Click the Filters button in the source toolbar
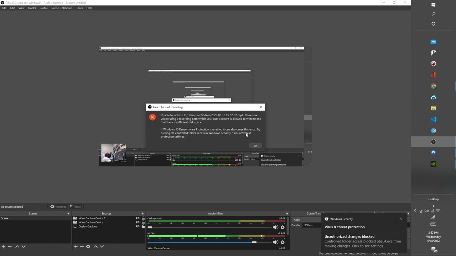 point(75,207)
